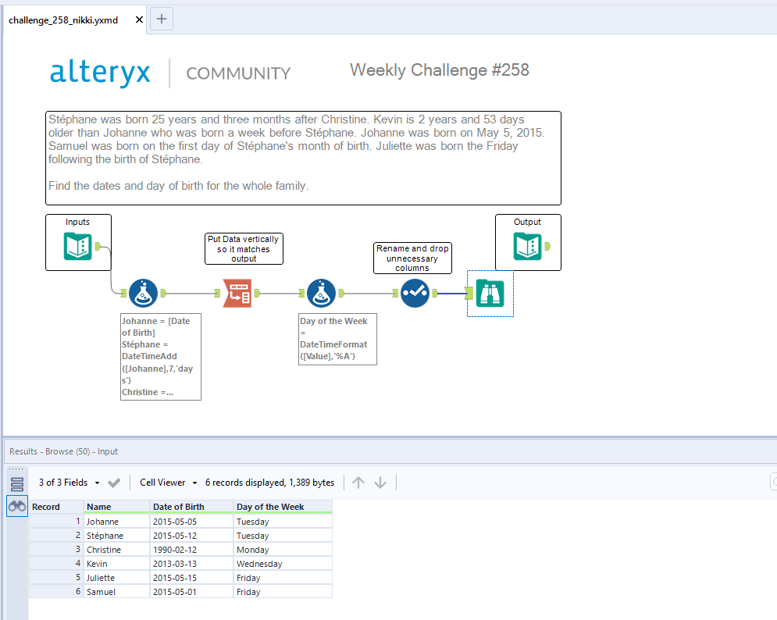Select the Day of the Week Formula tool
This screenshot has width=777, height=620.
click(321, 294)
